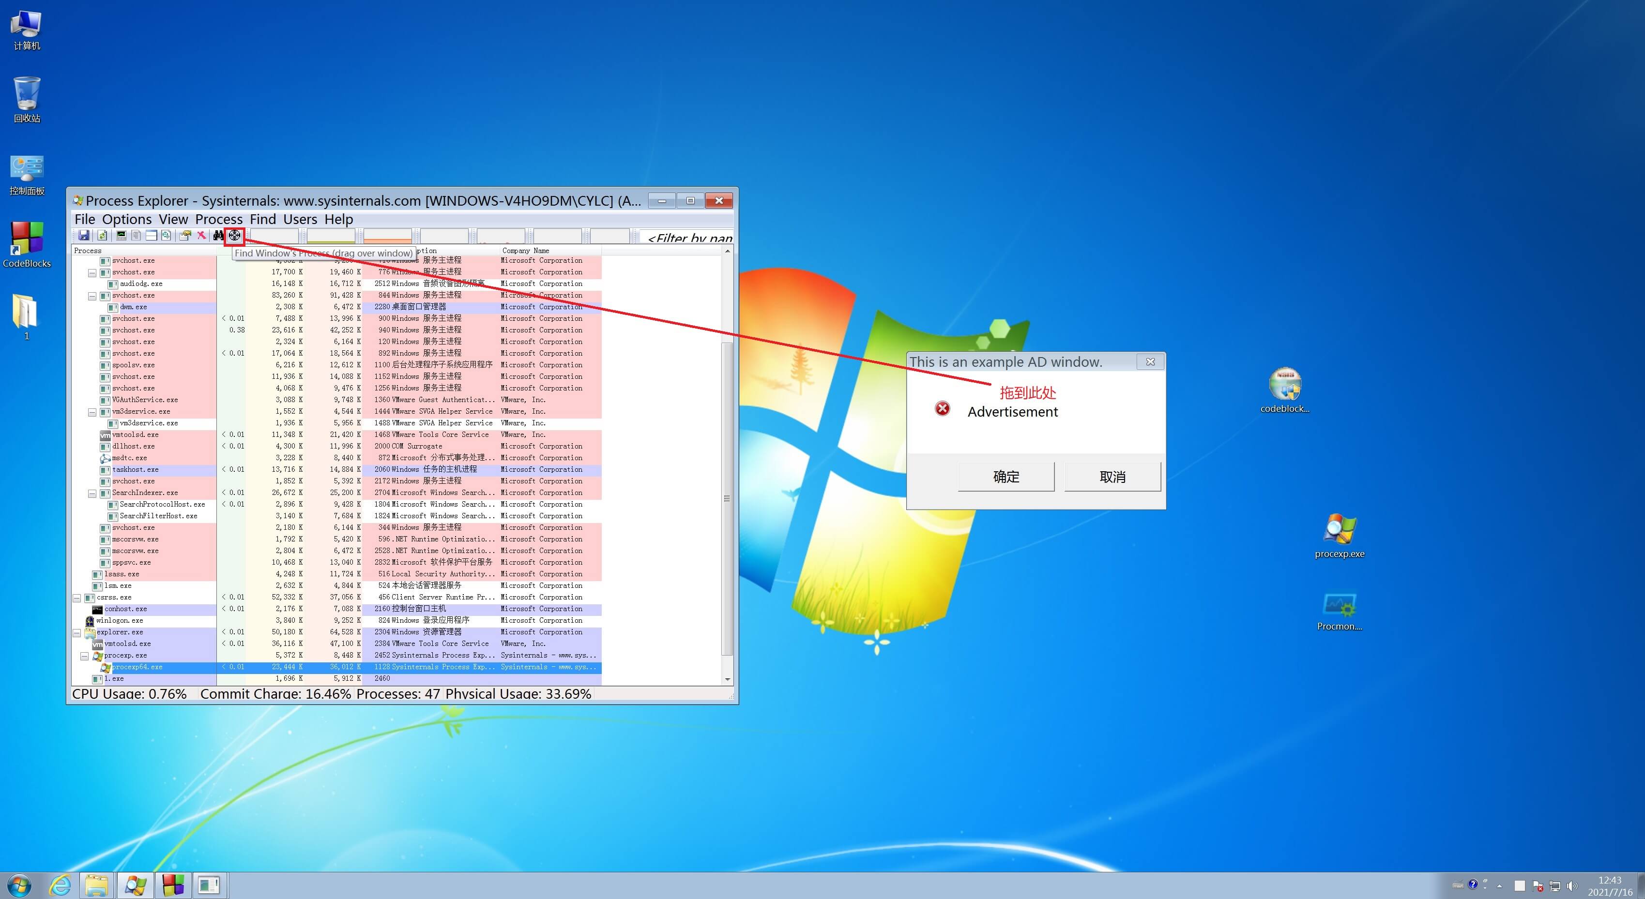Image resolution: width=1645 pixels, height=899 pixels.
Task: Collapse the SearchIndexer.exe tree node
Action: [x=92, y=493]
